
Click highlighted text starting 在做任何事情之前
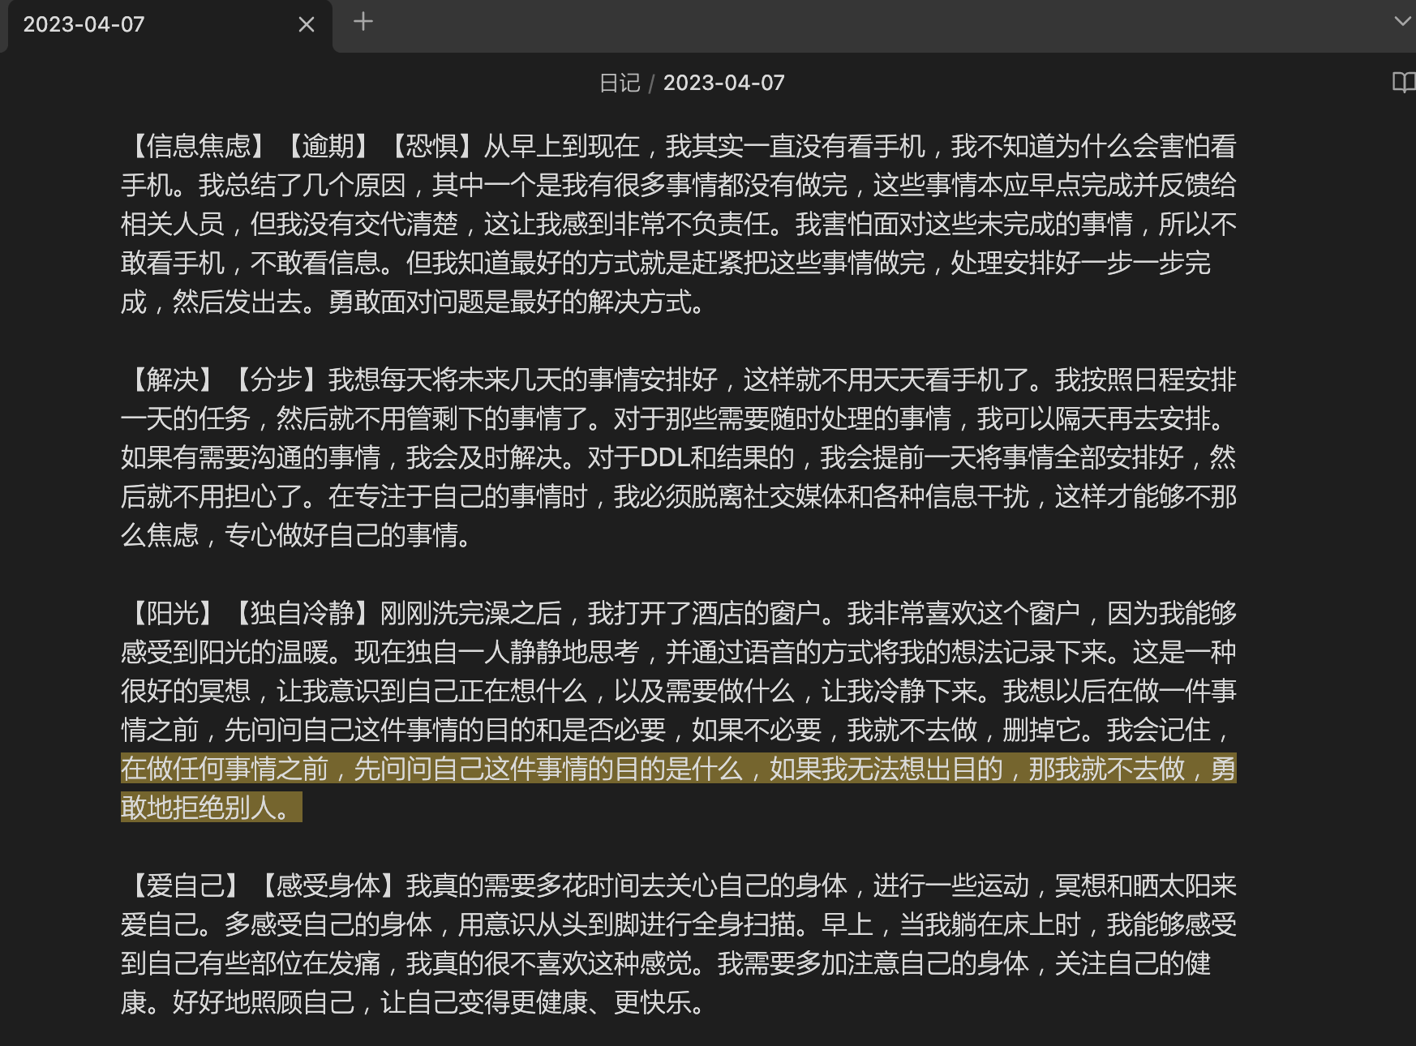coord(224,769)
